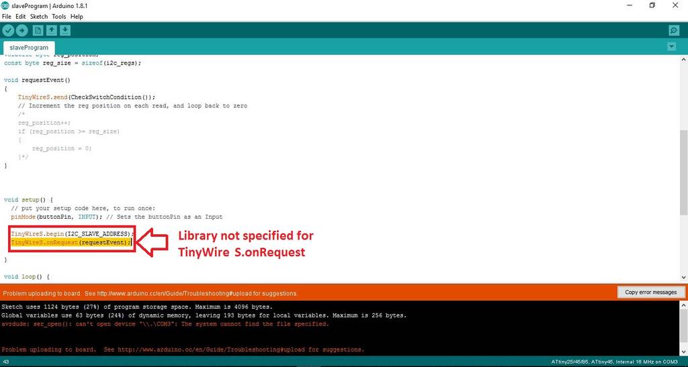This screenshot has width=688, height=367.
Task: Click the line number 43 in status bar
Action: 6,362
